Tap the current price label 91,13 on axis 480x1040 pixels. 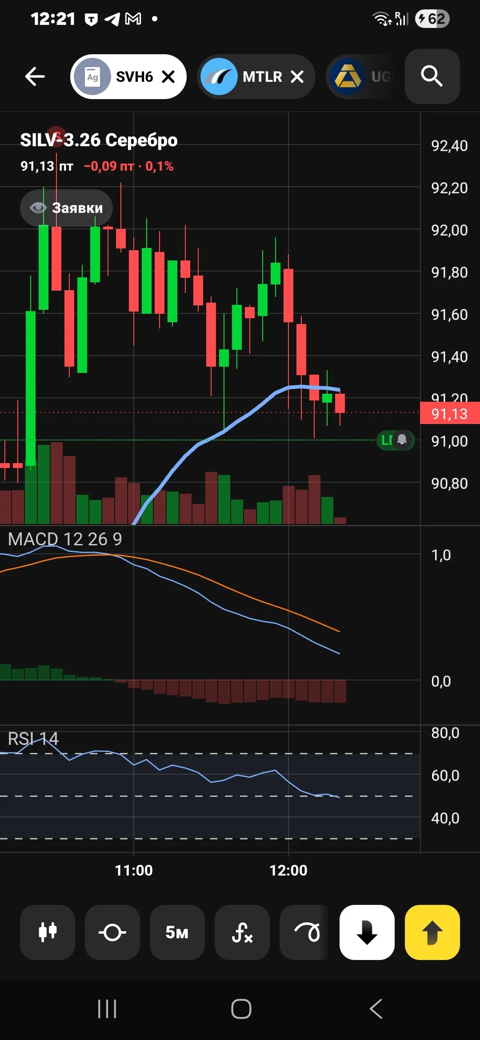450,413
